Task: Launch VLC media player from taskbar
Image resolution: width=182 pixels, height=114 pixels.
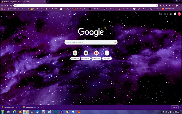Action: pyautogui.click(x=32, y=112)
